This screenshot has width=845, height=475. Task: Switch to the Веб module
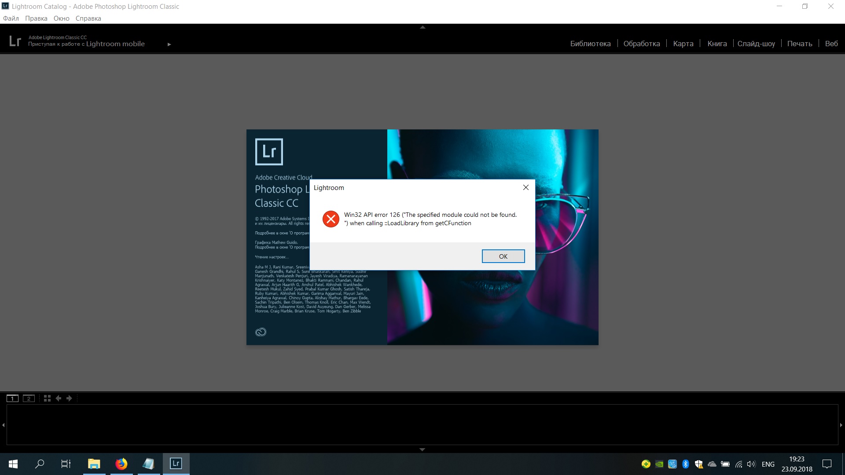click(x=831, y=44)
